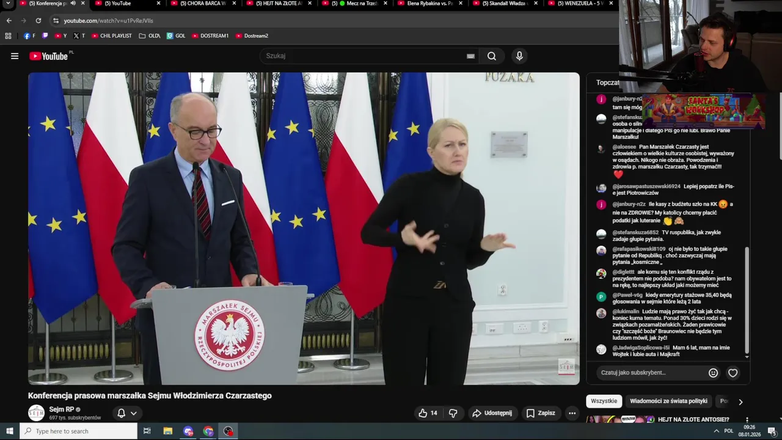Switch the POL input language indicator

pos(728,431)
